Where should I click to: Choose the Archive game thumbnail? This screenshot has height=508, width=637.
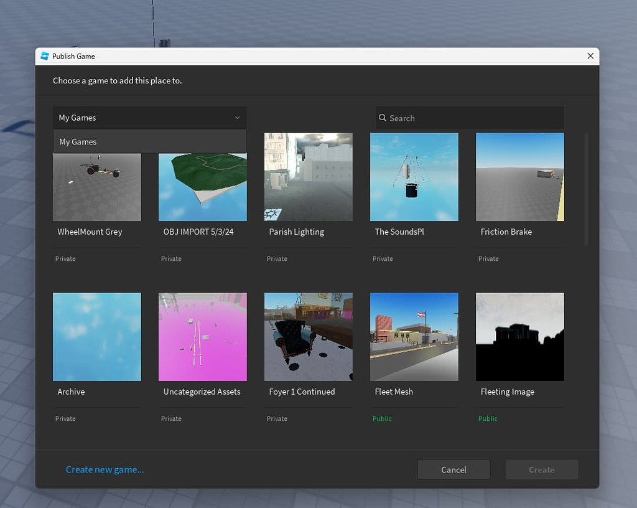[97, 337]
